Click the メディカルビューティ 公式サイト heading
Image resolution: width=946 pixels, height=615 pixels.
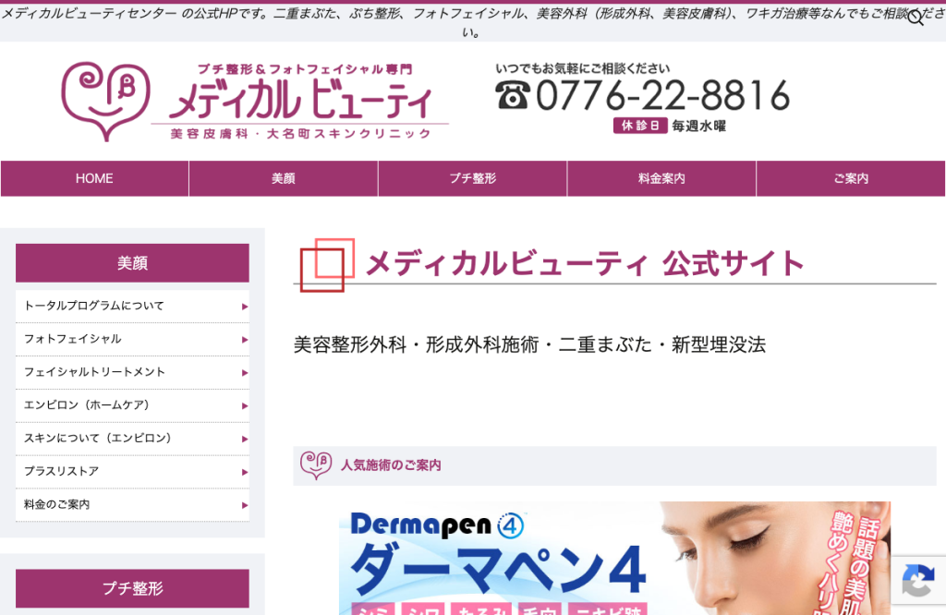pyautogui.click(x=585, y=264)
